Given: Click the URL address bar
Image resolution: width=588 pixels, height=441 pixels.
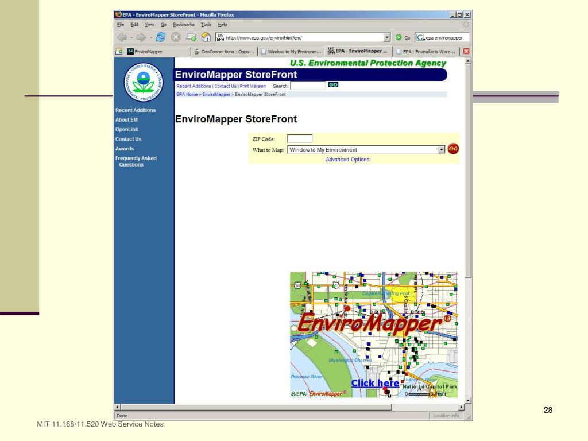Looking at the screenshot, I should [x=300, y=37].
